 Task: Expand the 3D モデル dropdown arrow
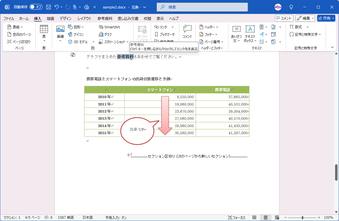pyautogui.click(x=93, y=42)
